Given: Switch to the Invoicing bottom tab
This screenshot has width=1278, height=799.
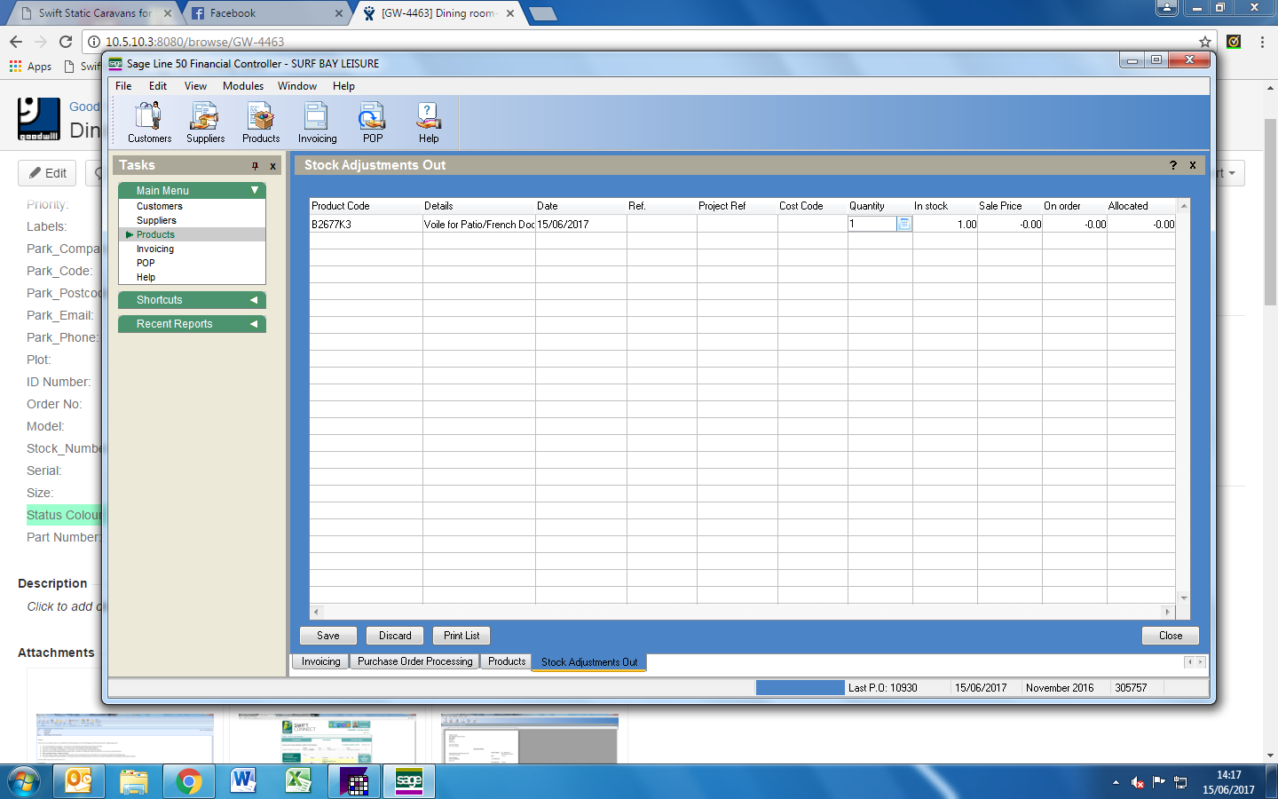Looking at the screenshot, I should 320,661.
